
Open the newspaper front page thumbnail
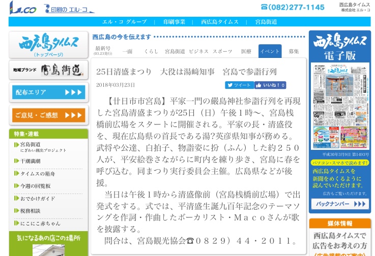click(x=339, y=106)
